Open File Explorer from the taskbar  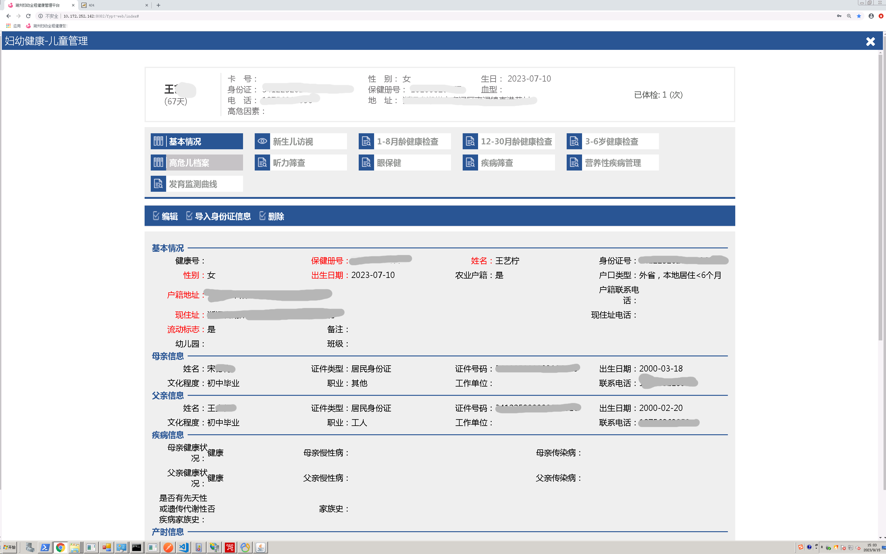75,548
